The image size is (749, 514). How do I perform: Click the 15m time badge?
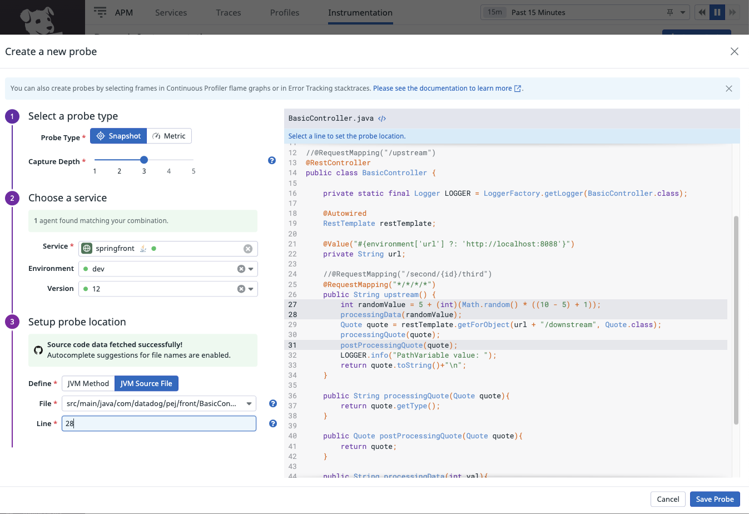494,12
